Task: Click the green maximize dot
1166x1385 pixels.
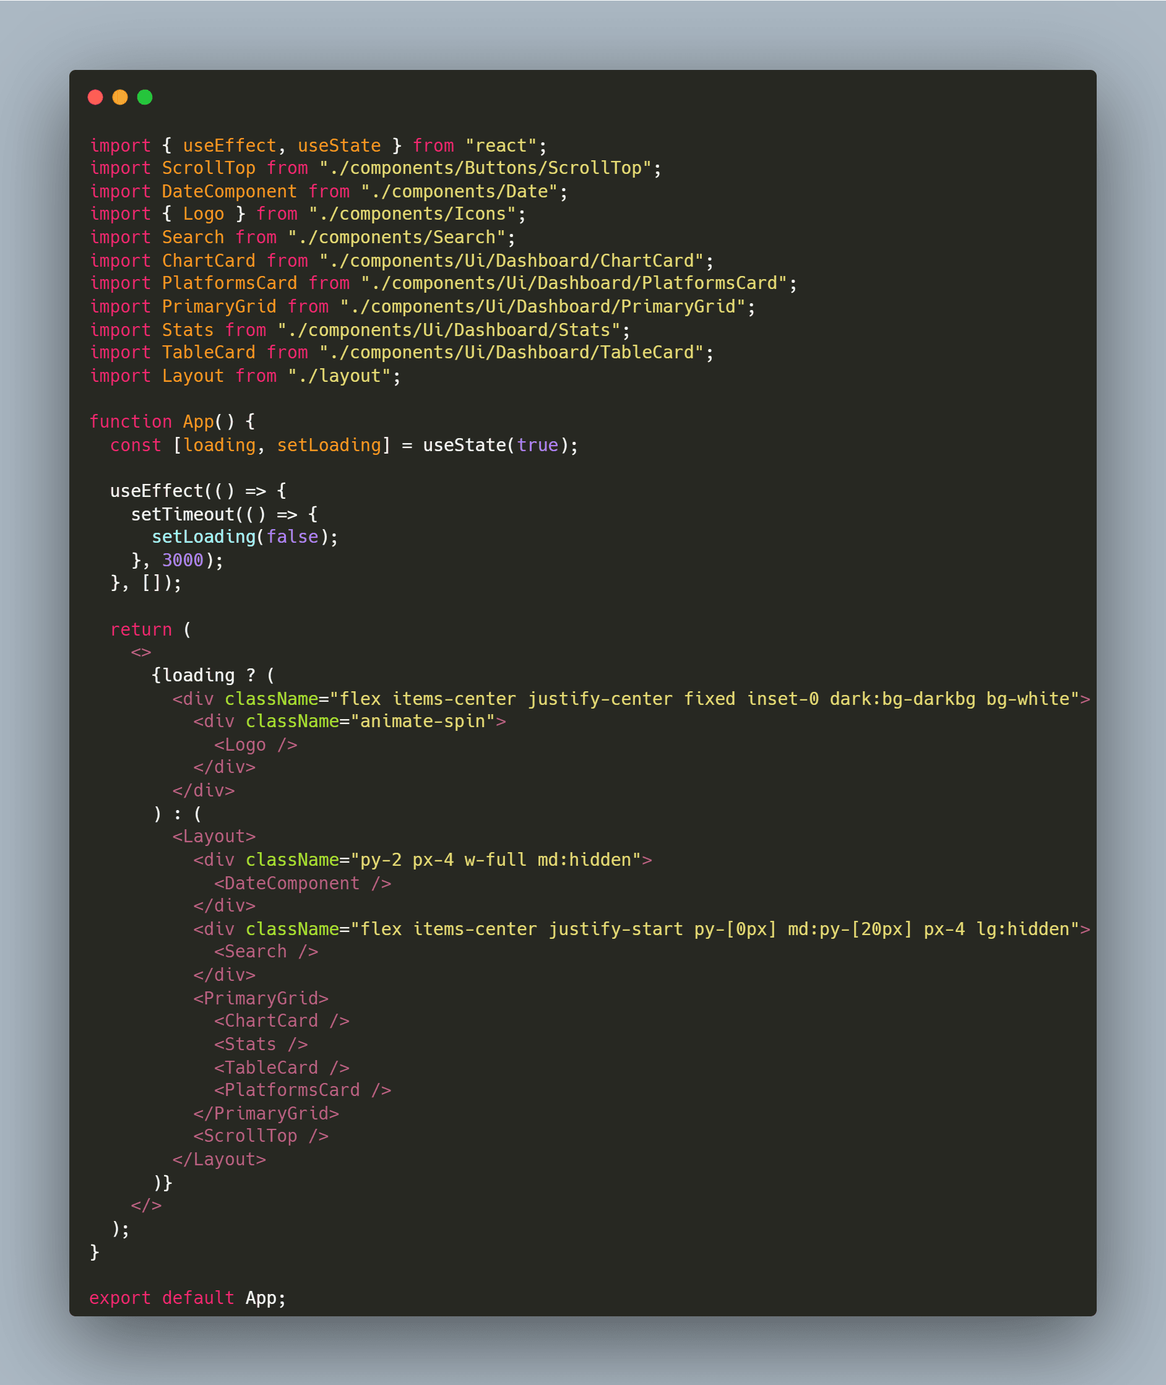Action: click(x=145, y=97)
